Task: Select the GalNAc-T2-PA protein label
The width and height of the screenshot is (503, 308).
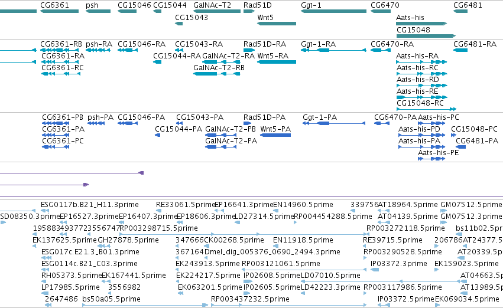Action: (231, 141)
